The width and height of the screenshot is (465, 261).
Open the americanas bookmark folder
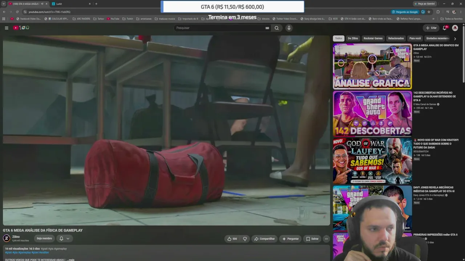144,19
